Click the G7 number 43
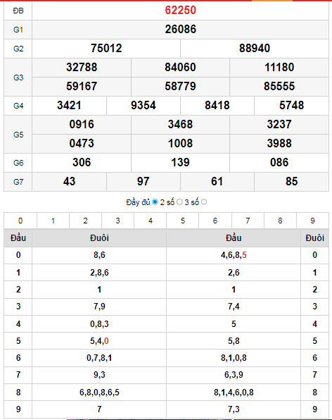Screen dimensions: 332x420 (69, 181)
